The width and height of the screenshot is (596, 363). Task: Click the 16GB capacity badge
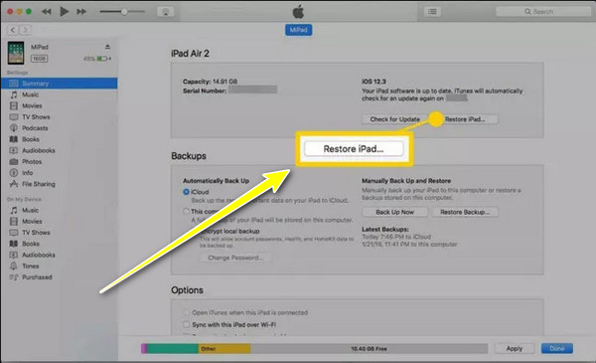pos(39,59)
